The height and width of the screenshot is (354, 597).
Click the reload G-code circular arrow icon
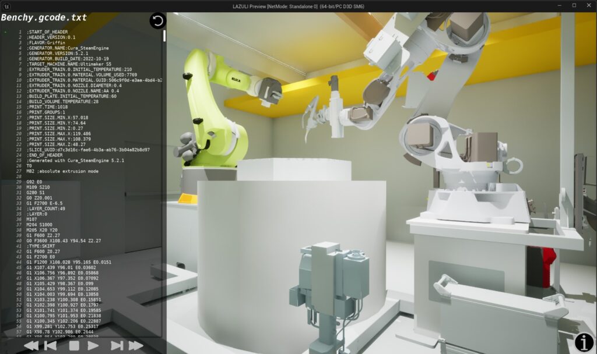coord(157,22)
